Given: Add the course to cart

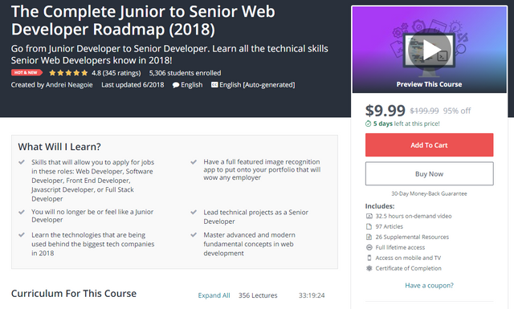Looking at the screenshot, I should 429,144.
